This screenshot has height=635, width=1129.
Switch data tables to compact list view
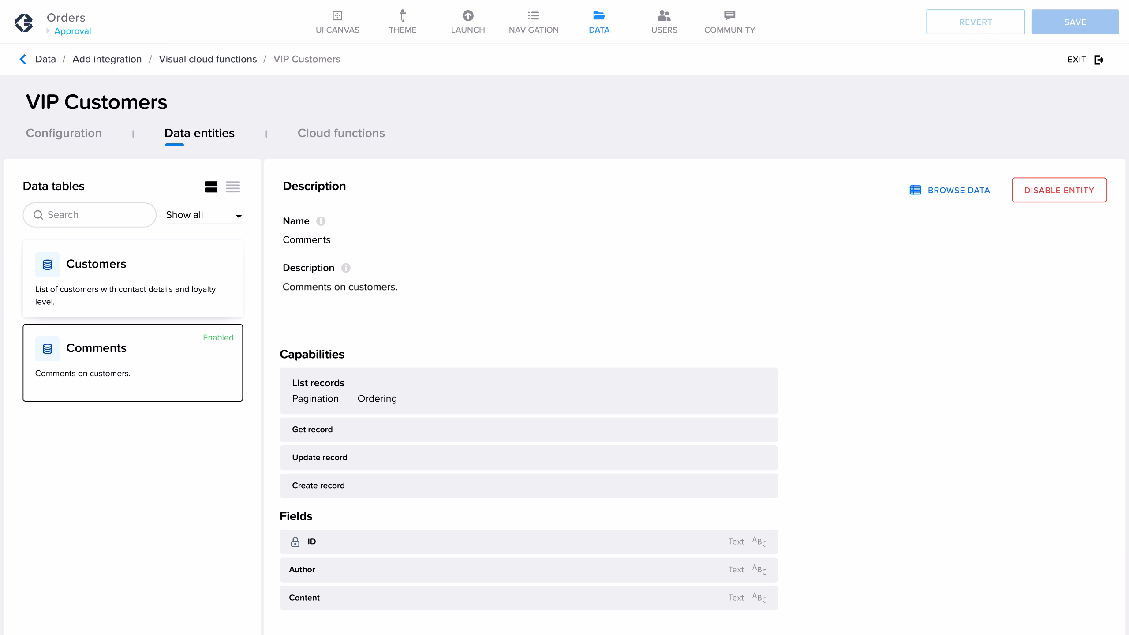[x=233, y=187]
